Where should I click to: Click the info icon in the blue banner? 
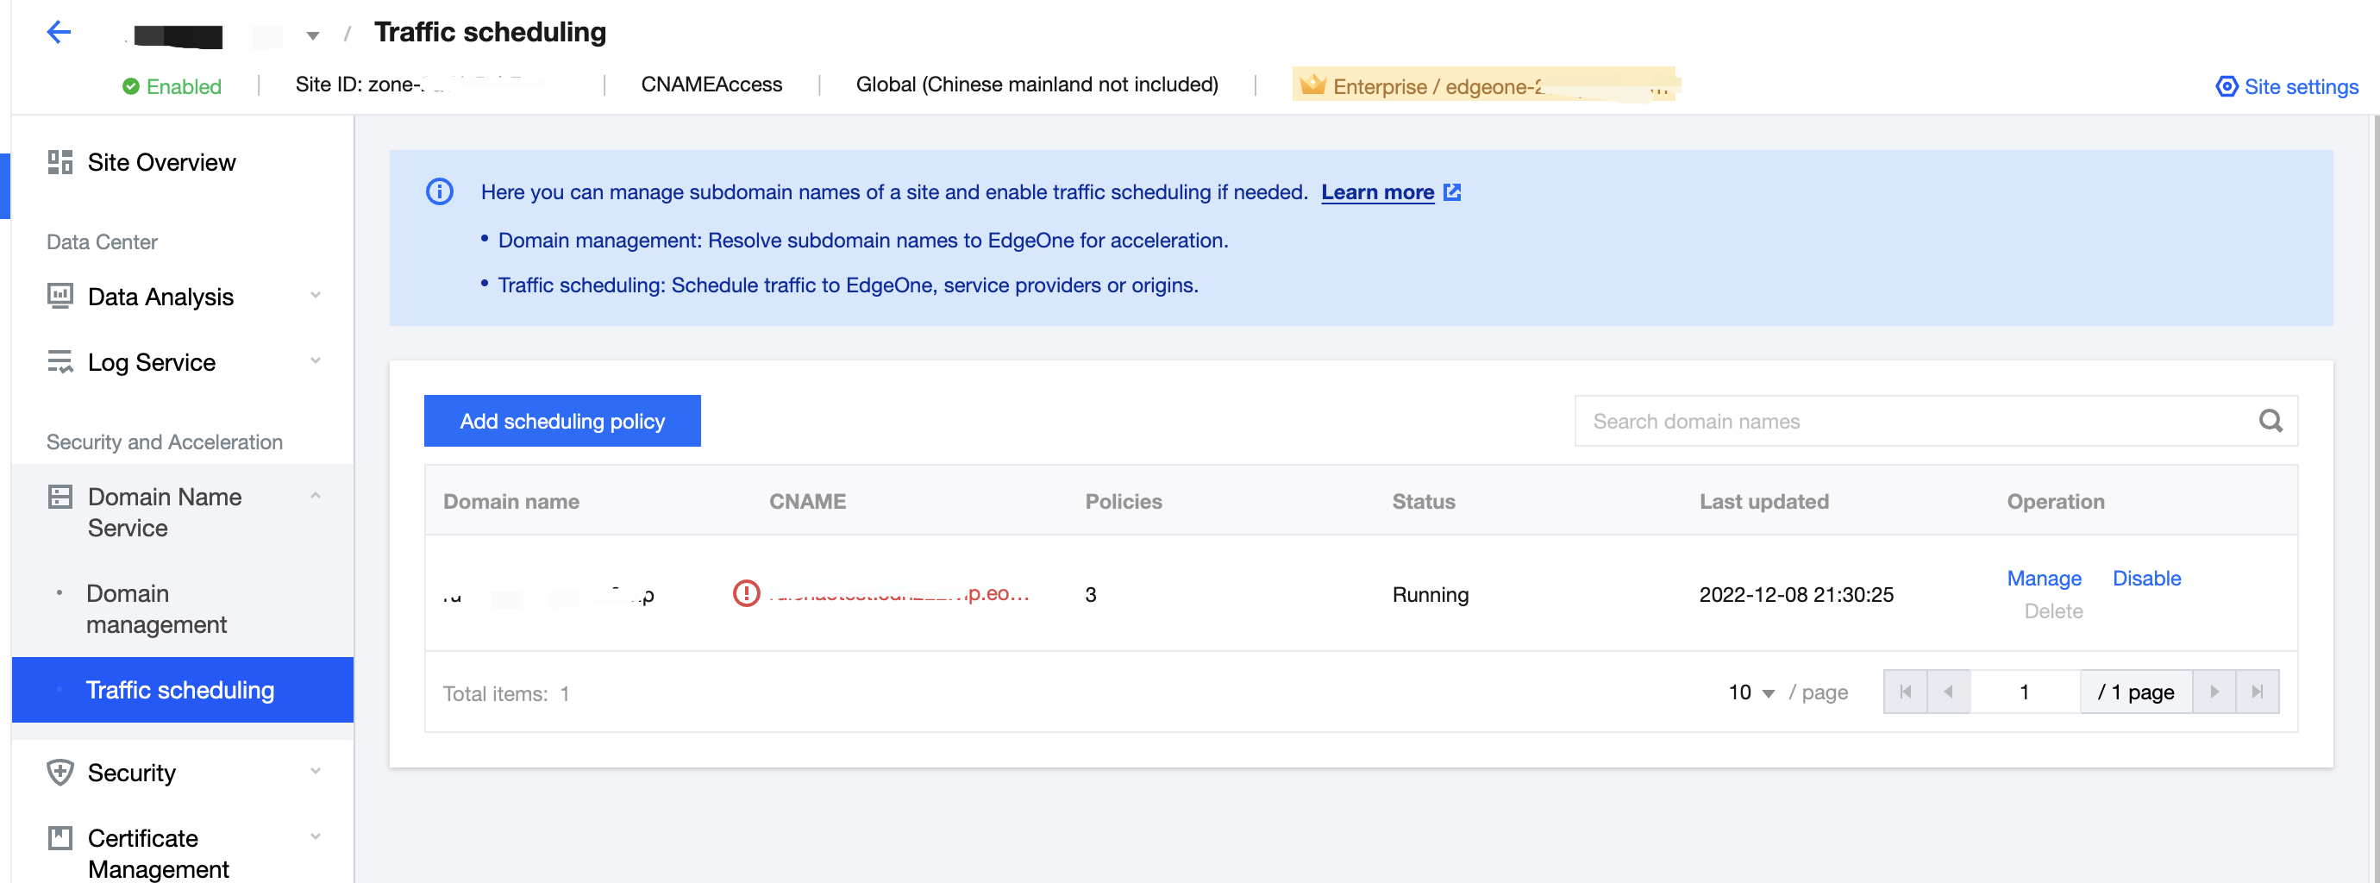point(440,192)
